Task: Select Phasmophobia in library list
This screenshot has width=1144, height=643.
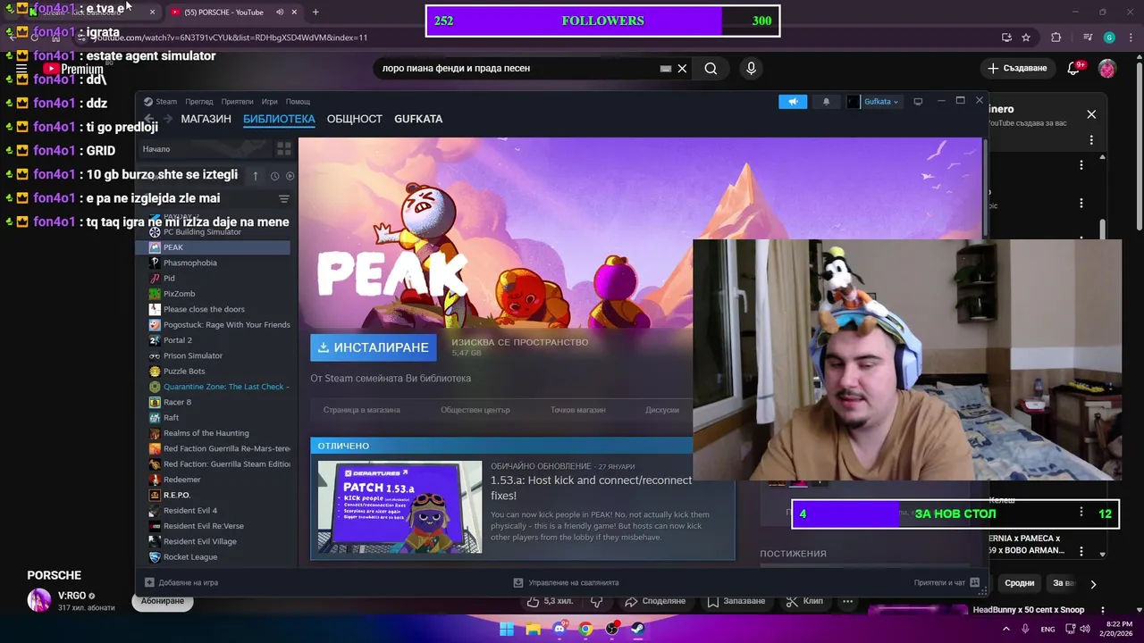Action: click(x=214, y=263)
